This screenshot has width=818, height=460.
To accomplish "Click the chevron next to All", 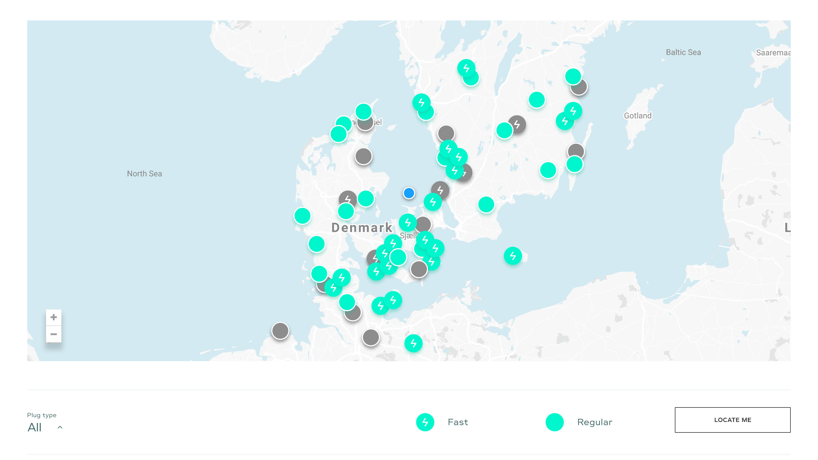I will 60,427.
